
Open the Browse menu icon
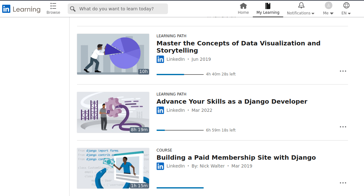pos(53,6)
